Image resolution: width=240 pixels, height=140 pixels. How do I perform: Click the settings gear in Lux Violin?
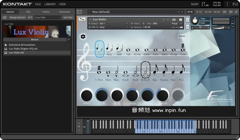point(83,36)
